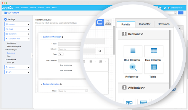The image size is (188, 110).
Task: Open andrea newman user menu
Action: [x=176, y=8]
